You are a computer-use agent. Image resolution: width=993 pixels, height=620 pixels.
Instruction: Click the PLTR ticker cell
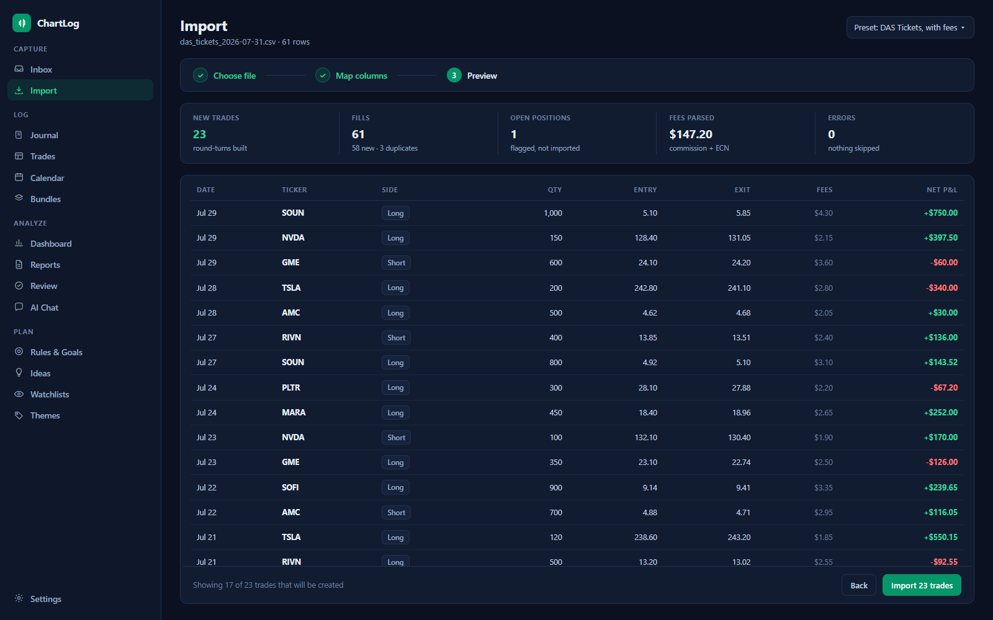point(291,387)
